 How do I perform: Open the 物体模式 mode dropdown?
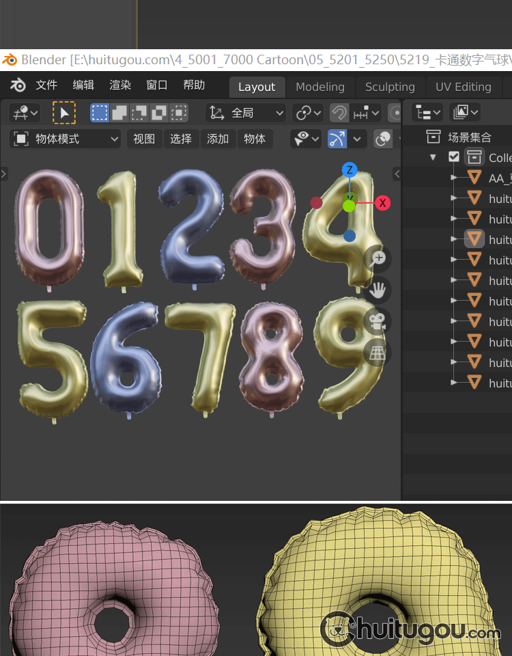[x=66, y=139]
